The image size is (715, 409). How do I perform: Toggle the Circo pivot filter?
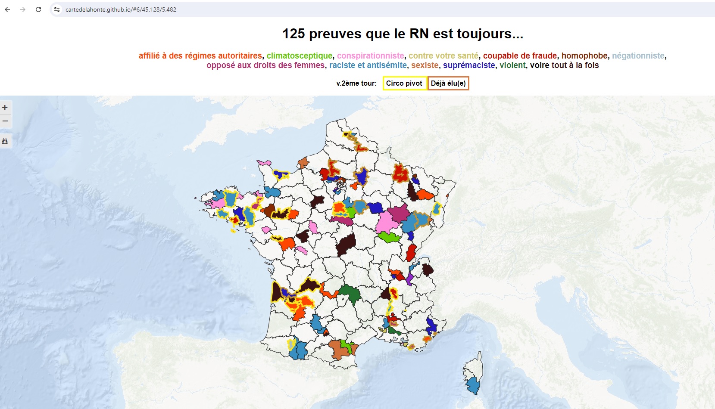[x=404, y=84]
